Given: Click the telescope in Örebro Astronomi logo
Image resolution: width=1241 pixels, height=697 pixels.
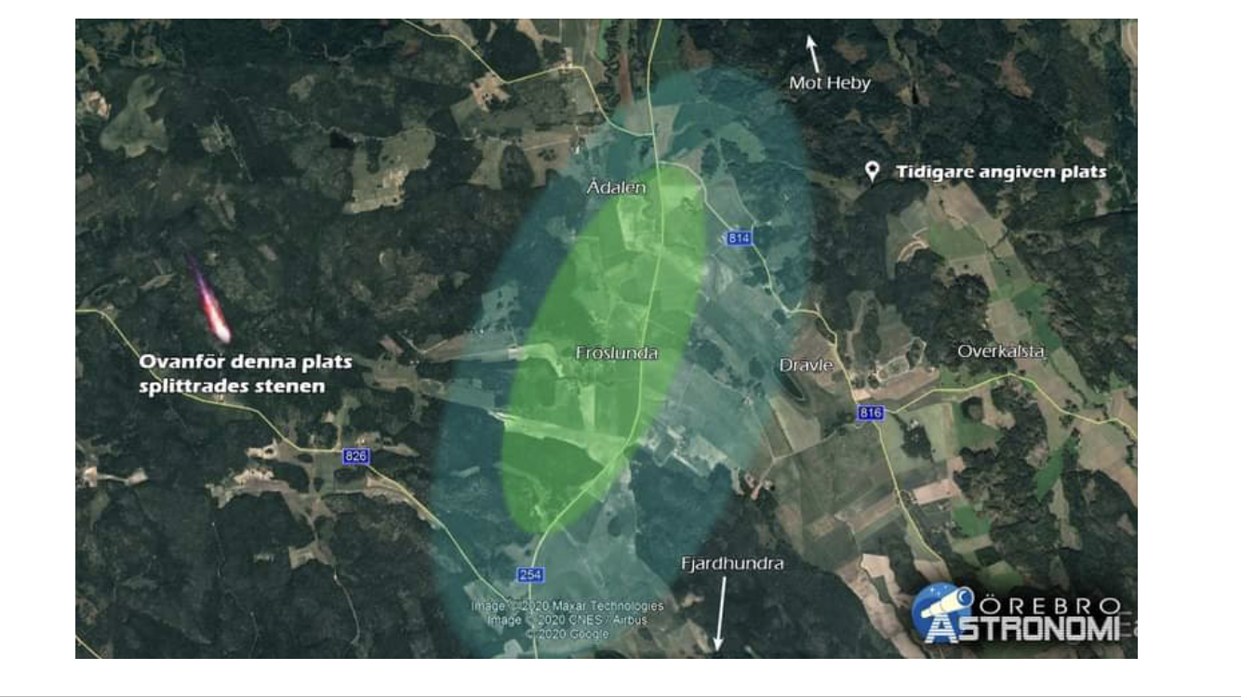Looking at the screenshot, I should pos(941,610).
